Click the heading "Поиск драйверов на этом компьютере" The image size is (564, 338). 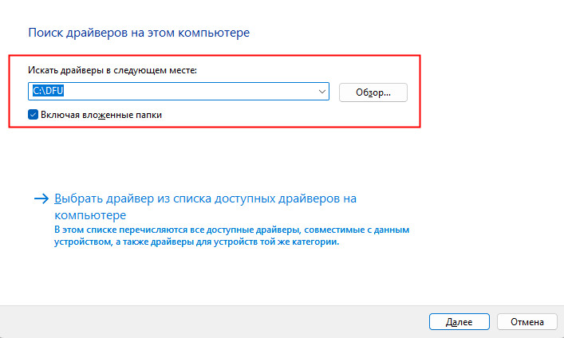(x=140, y=33)
